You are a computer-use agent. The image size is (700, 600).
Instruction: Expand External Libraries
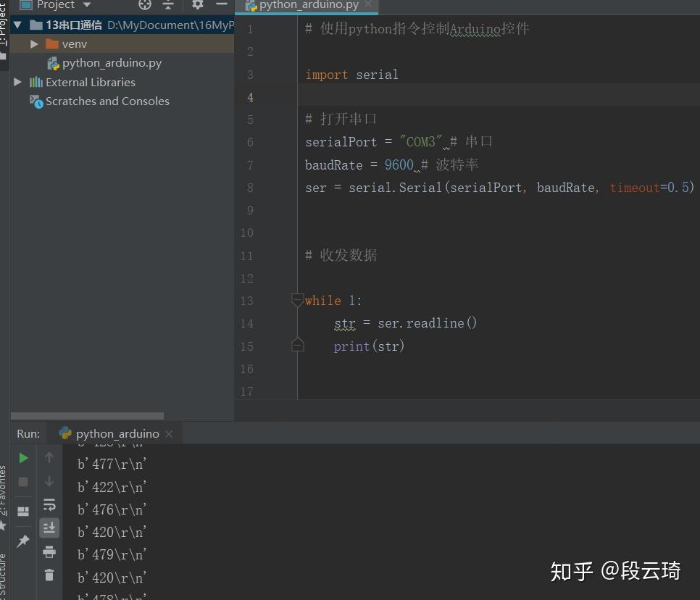(x=17, y=82)
